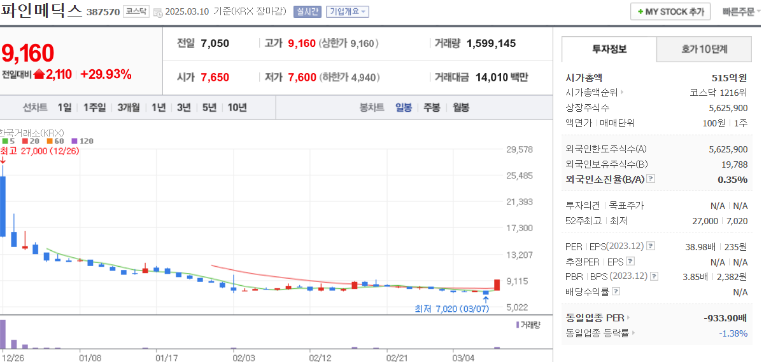Image resolution: width=764 pixels, height=362 pixels.
Task: Click the stock code 387570
Action: point(103,12)
